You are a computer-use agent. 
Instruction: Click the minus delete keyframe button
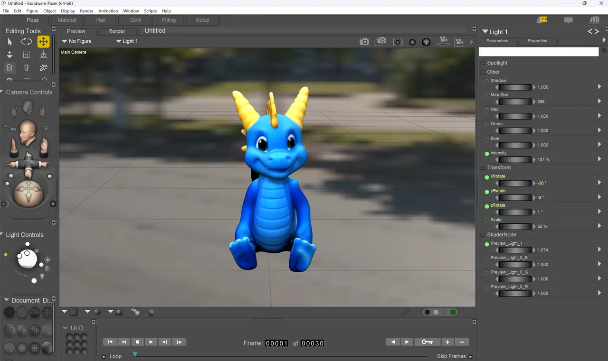tap(462, 342)
